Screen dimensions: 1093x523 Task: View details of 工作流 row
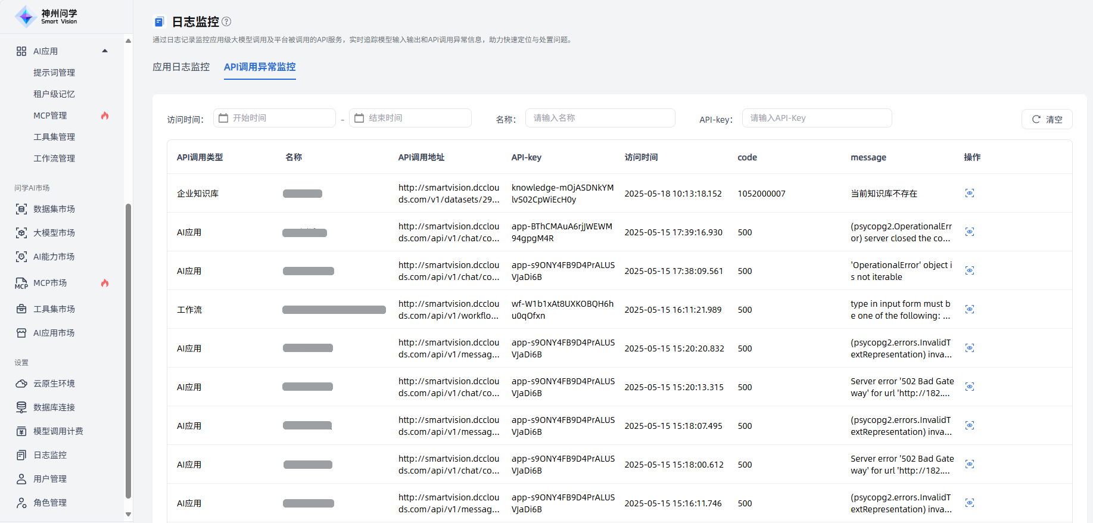point(970,309)
